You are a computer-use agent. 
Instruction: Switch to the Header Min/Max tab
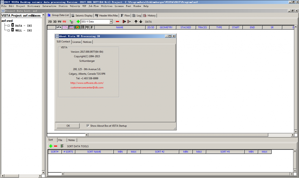click(106, 15)
